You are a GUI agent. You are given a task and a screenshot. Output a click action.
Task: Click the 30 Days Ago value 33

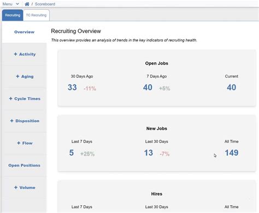click(72, 87)
